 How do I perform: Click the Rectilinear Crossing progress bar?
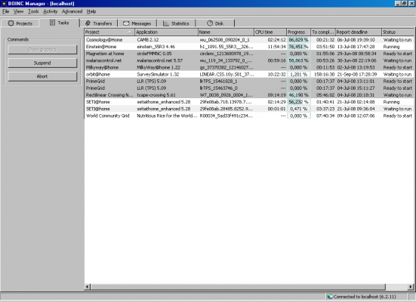coord(298,95)
